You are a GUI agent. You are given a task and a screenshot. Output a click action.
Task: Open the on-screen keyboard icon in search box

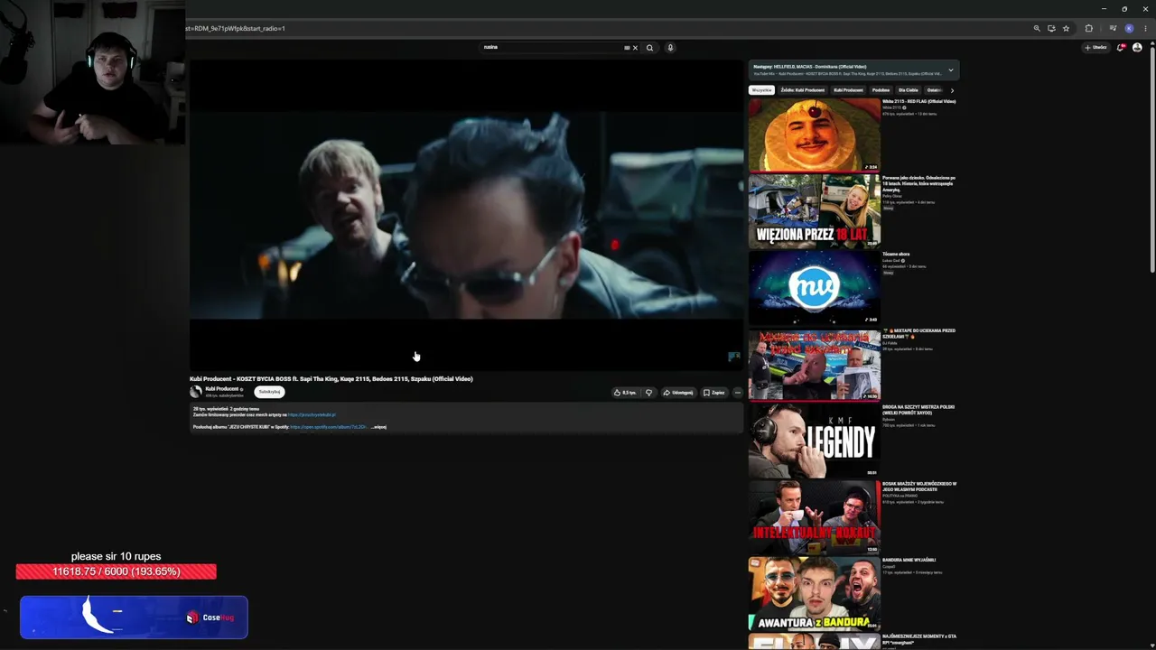point(627,48)
